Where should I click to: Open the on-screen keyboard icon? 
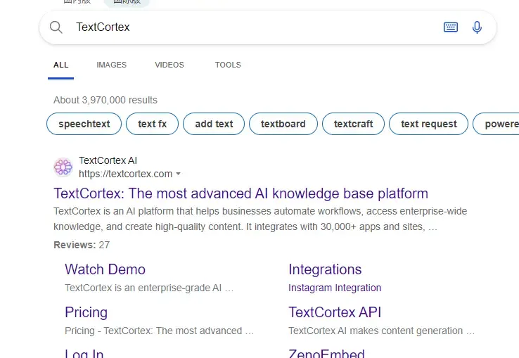[x=451, y=27]
